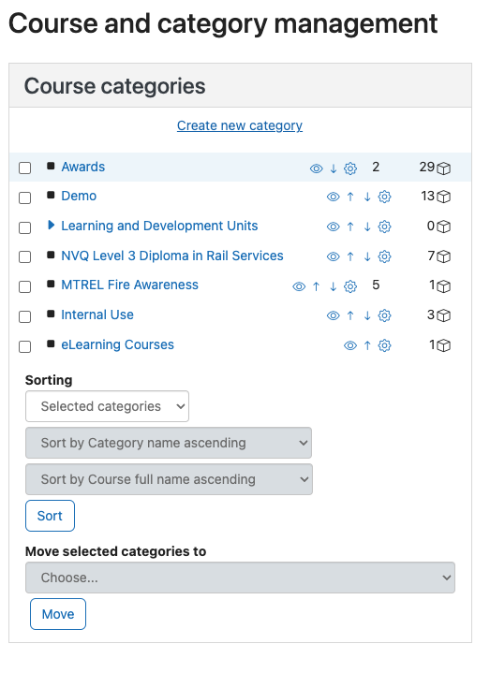Open the NVQ Level 3 Diploma category
Viewport: 490px width, 673px height.
point(172,256)
